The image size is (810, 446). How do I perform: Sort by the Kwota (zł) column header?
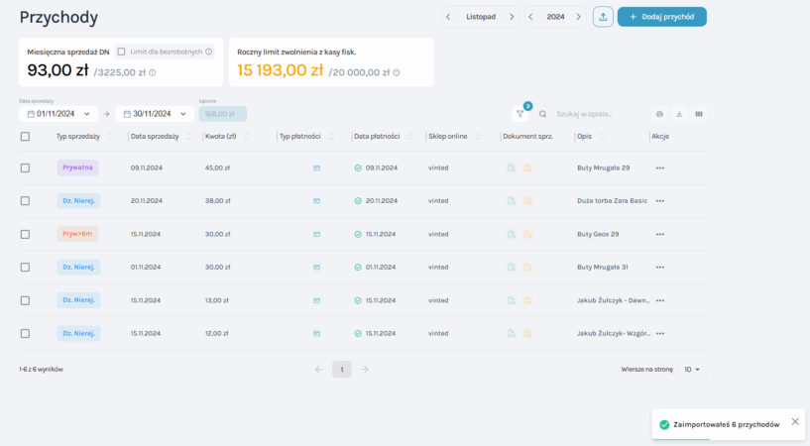pyautogui.click(x=220, y=137)
